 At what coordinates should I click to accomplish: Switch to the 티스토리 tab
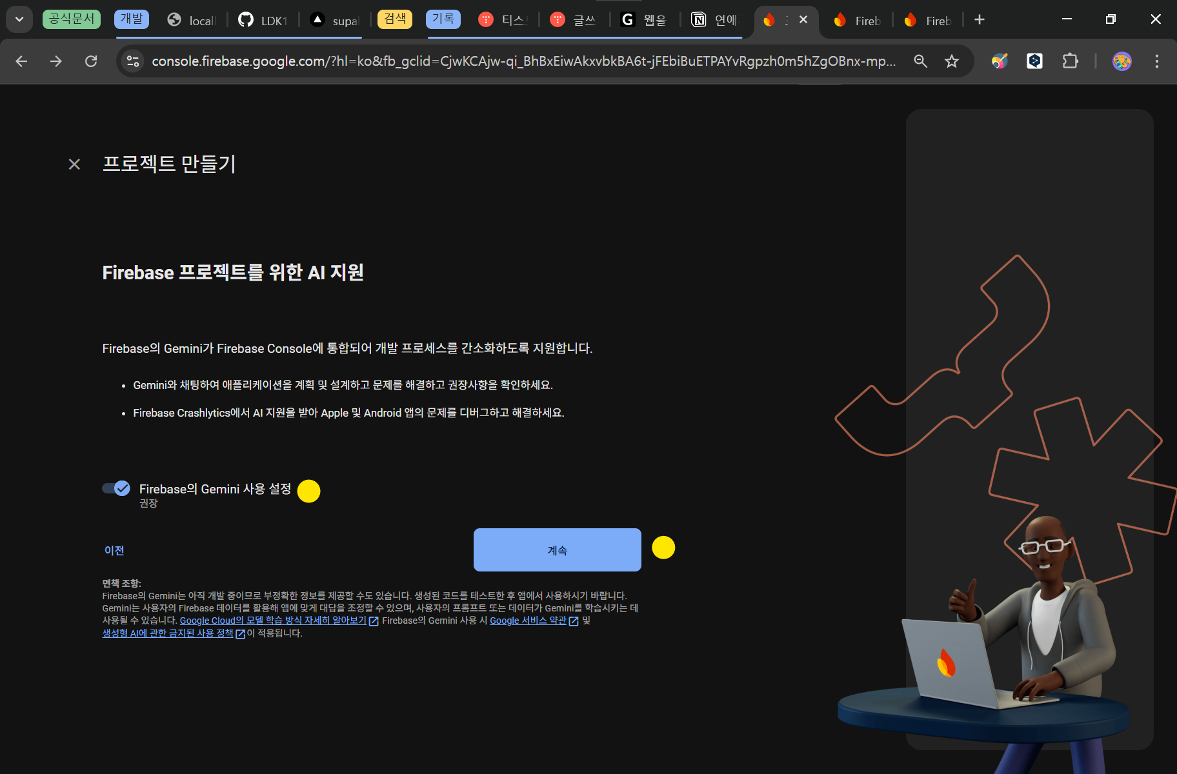tap(503, 20)
